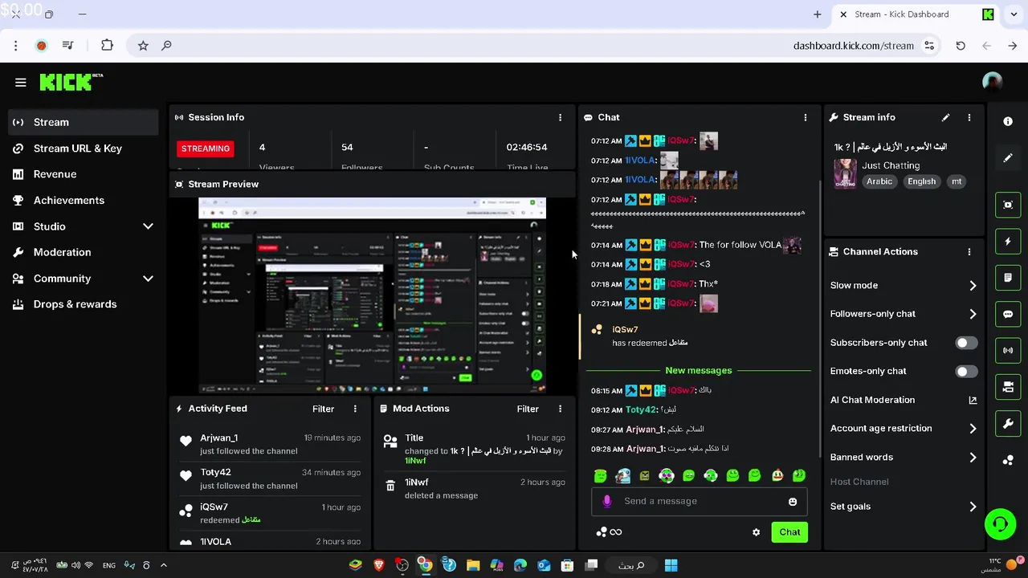
Task: Click the green Chat send button
Action: 789,532
